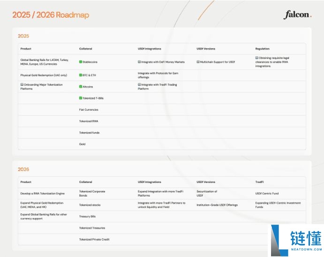Image resolution: width=324 pixels, height=257 pixels.
Task: Select the 2025 section heading
Action: pos(23,36)
